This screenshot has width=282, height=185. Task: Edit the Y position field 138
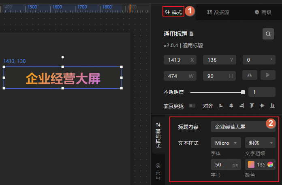tap(220, 60)
